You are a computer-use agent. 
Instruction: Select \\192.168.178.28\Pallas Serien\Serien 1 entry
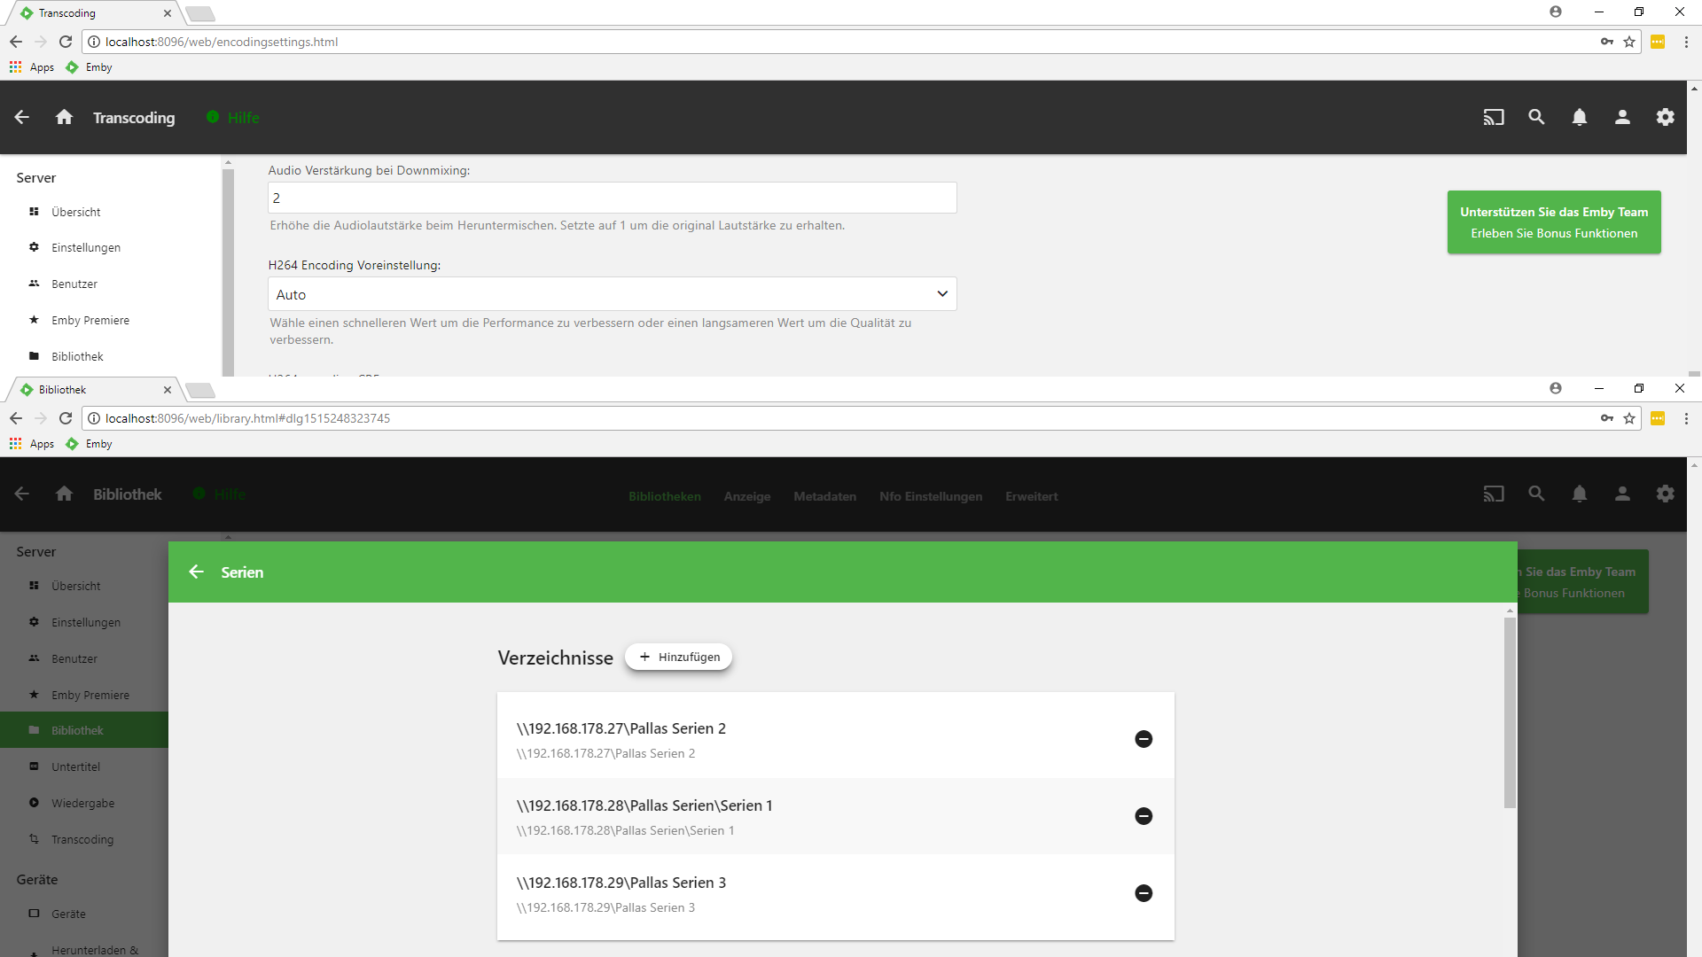tap(836, 817)
